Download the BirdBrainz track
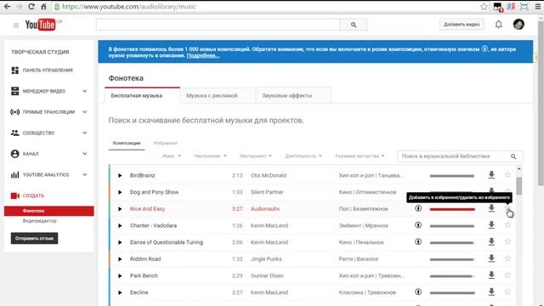The height and width of the screenshot is (306, 544). click(491, 175)
